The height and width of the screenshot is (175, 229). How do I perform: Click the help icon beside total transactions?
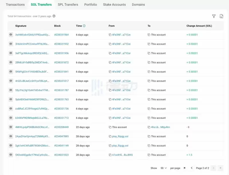point(54,16)
